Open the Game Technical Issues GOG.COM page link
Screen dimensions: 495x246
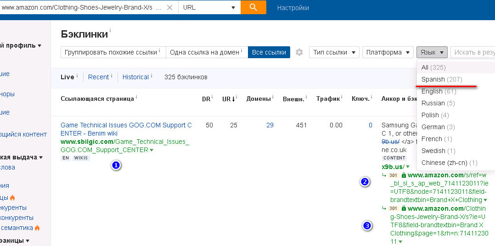tap(126, 129)
